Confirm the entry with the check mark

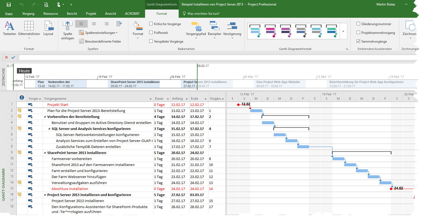coord(13,57)
